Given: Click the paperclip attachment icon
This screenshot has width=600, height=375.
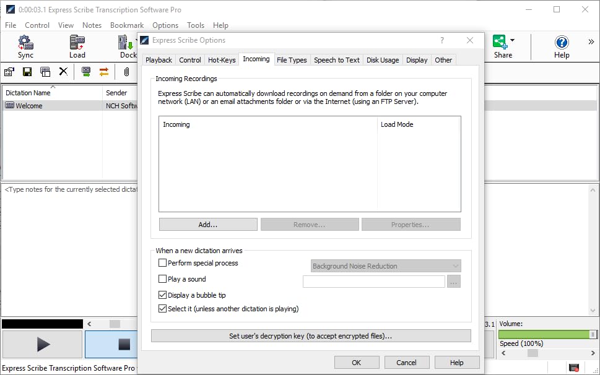Looking at the screenshot, I should point(126,72).
